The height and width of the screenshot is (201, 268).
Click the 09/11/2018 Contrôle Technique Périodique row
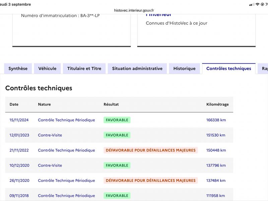coord(119,196)
